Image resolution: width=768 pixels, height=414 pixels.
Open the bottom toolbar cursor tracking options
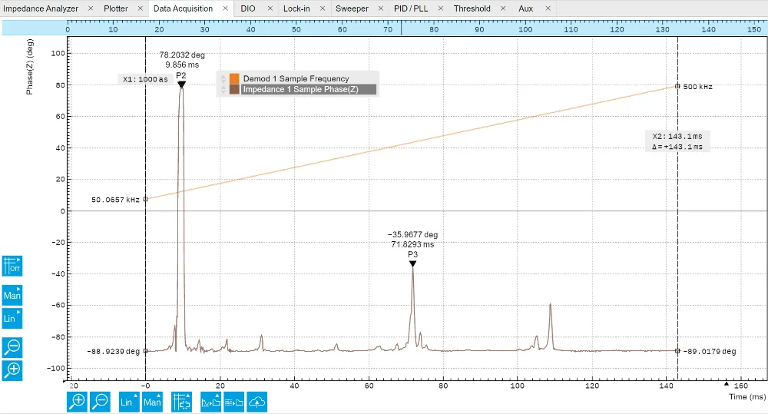tap(181, 402)
